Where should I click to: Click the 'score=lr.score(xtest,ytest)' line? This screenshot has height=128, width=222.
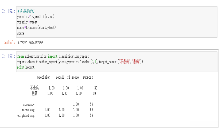click(36, 28)
